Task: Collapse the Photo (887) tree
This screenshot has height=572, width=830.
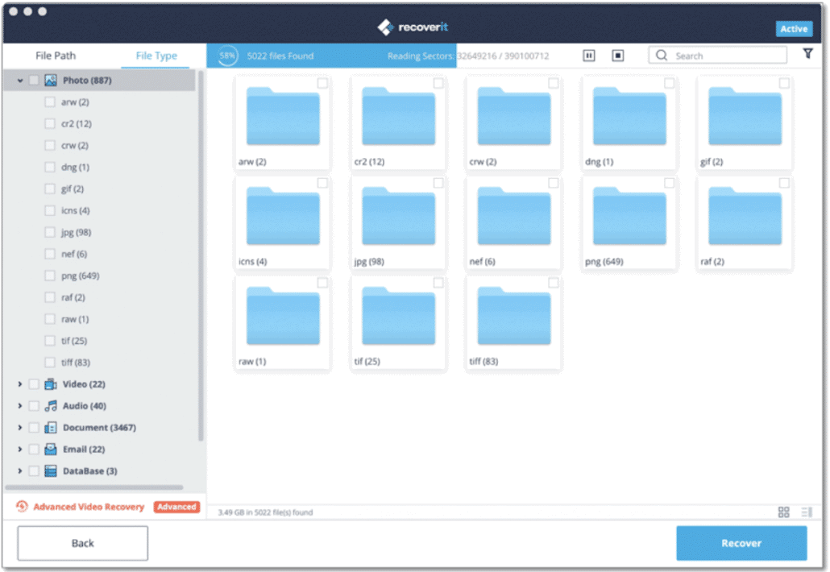Action: point(19,81)
